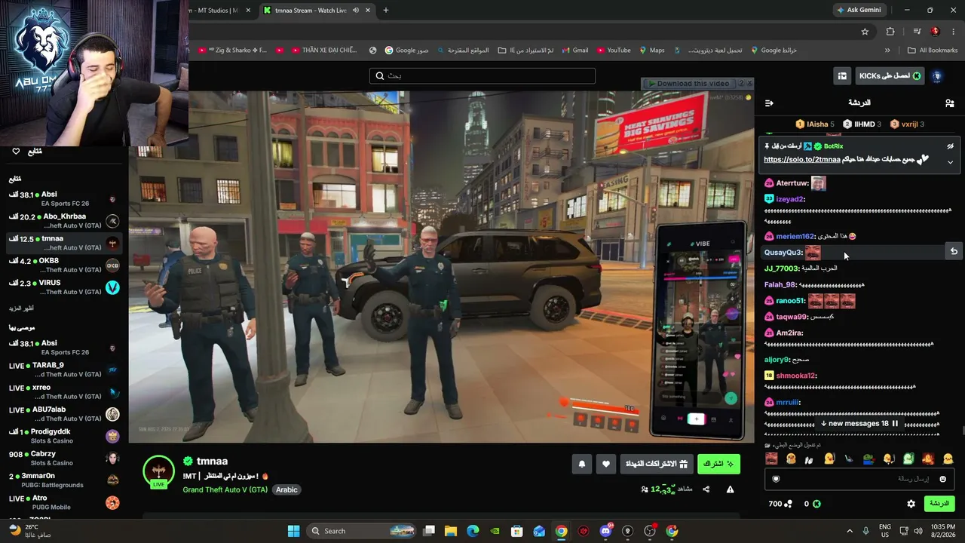
Task: Follow the channel with the heart icon
Action: tap(605, 464)
